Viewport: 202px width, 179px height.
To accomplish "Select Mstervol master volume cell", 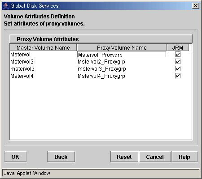I will pyautogui.click(x=43, y=55).
